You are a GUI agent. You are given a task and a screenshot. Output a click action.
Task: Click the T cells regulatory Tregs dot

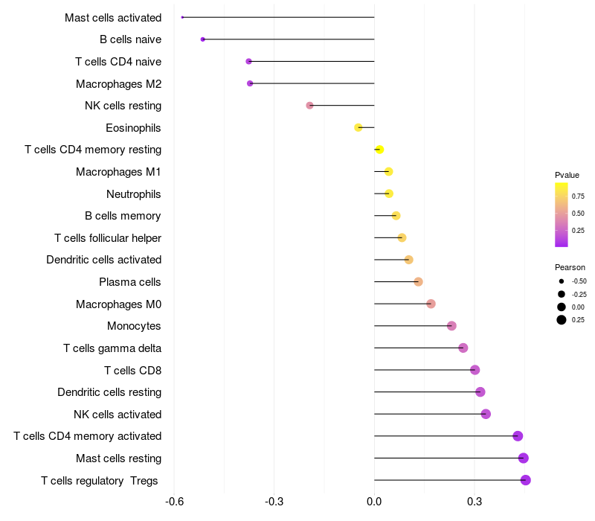[526, 480]
